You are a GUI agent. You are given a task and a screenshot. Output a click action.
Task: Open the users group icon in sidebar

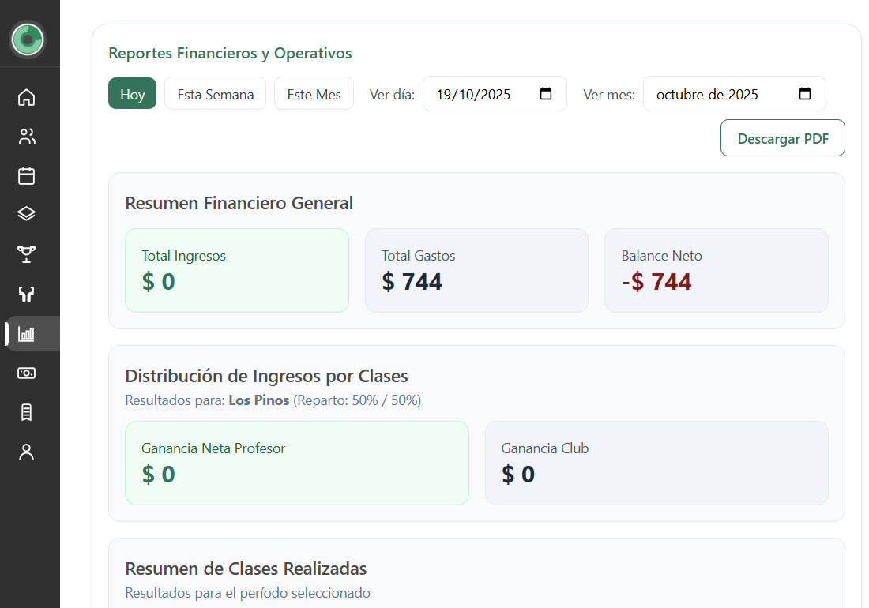click(x=27, y=137)
